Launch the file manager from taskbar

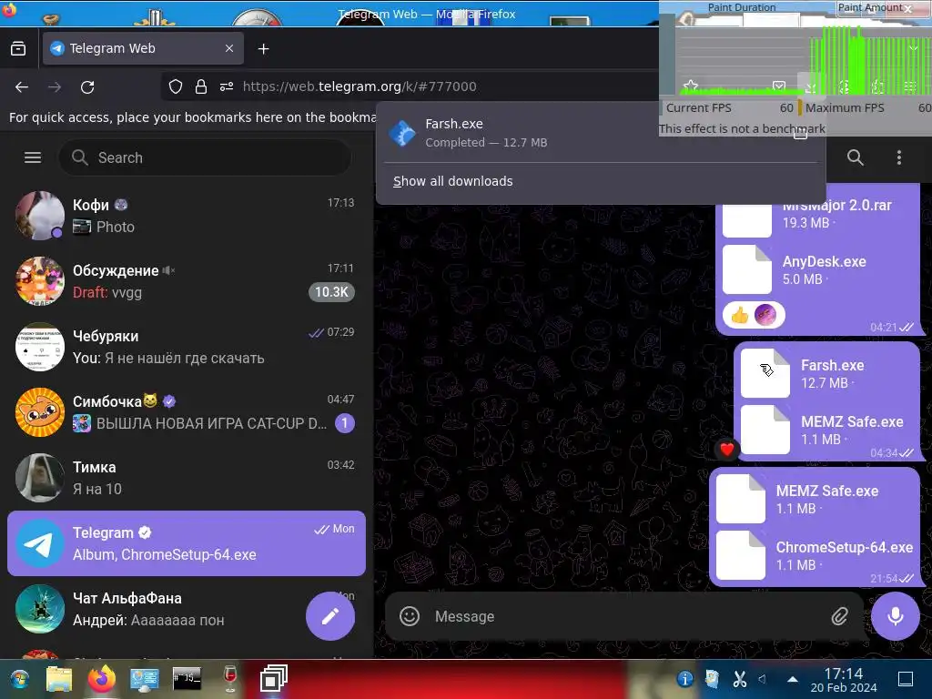[x=59, y=679]
